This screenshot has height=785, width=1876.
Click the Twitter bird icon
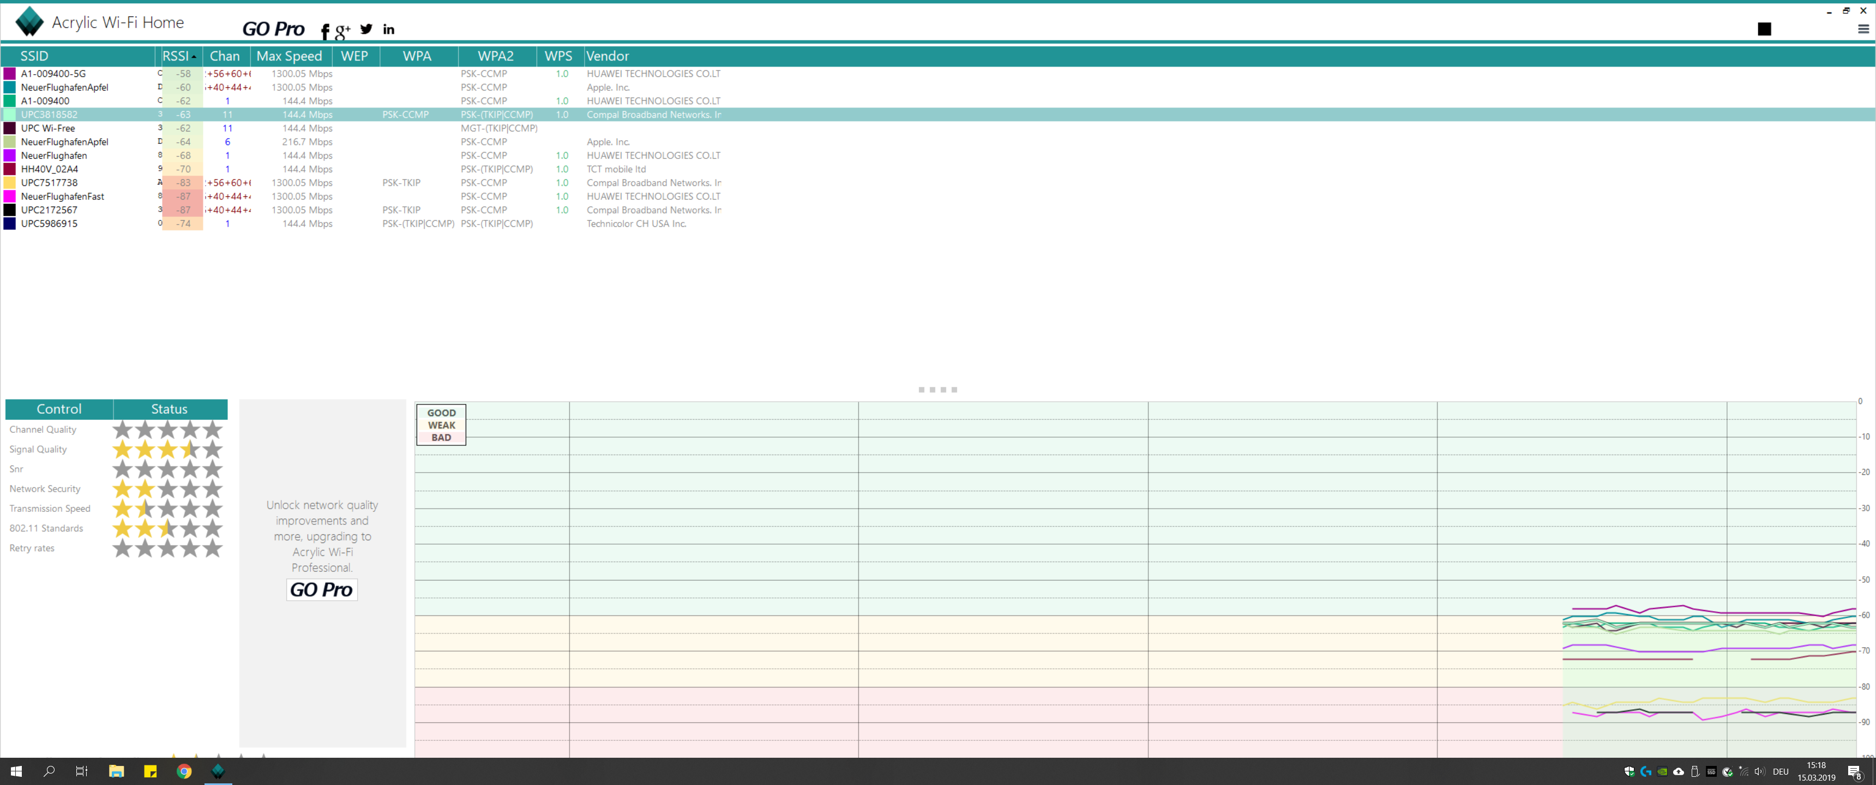pyautogui.click(x=366, y=29)
